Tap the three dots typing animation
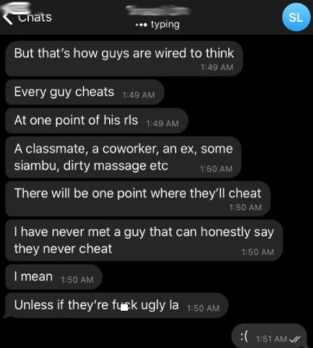This screenshot has width=313, height=348. pyautogui.click(x=141, y=25)
